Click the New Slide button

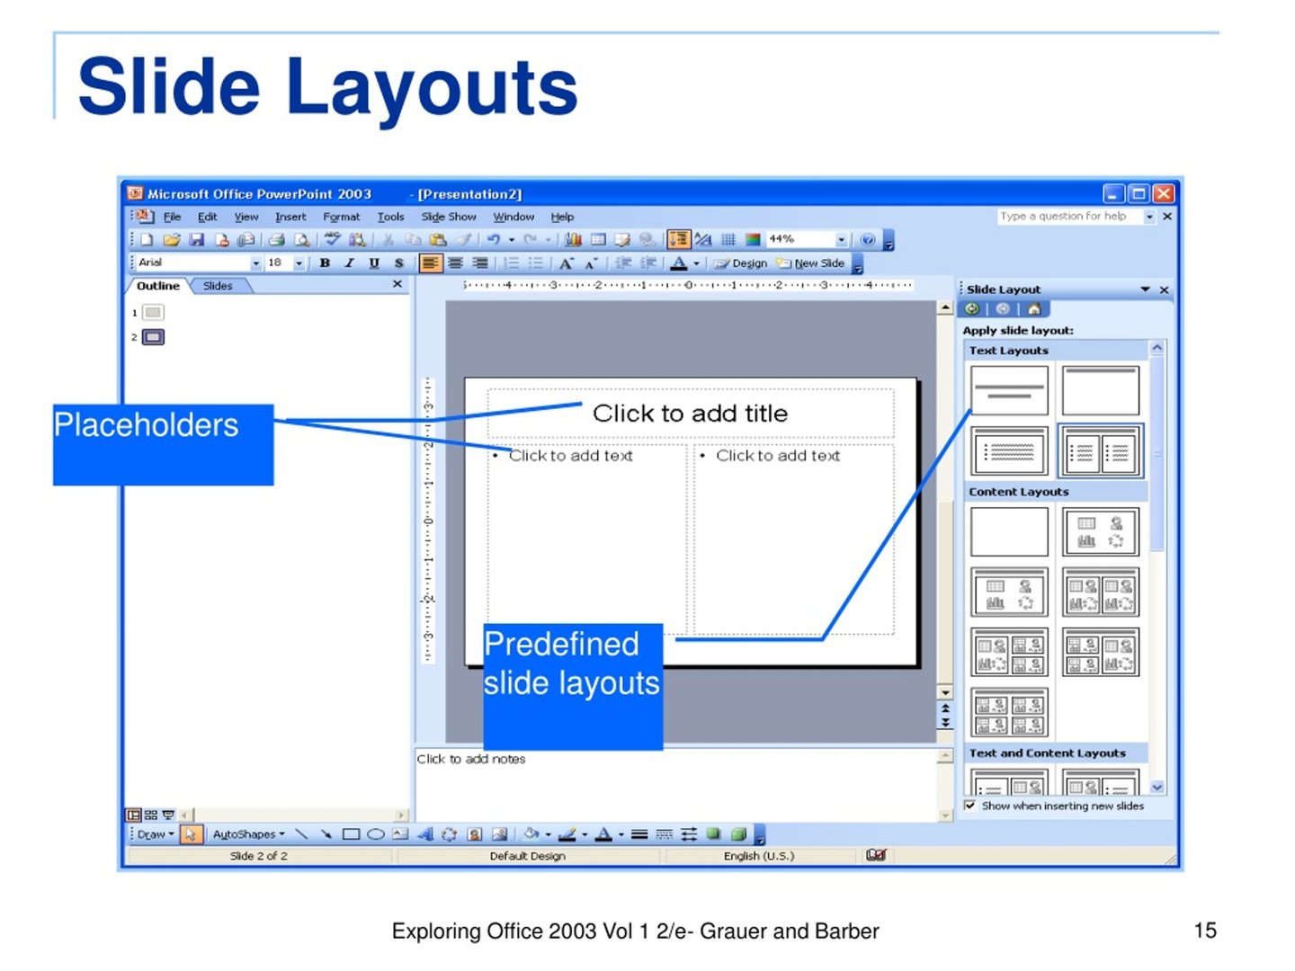tap(811, 263)
